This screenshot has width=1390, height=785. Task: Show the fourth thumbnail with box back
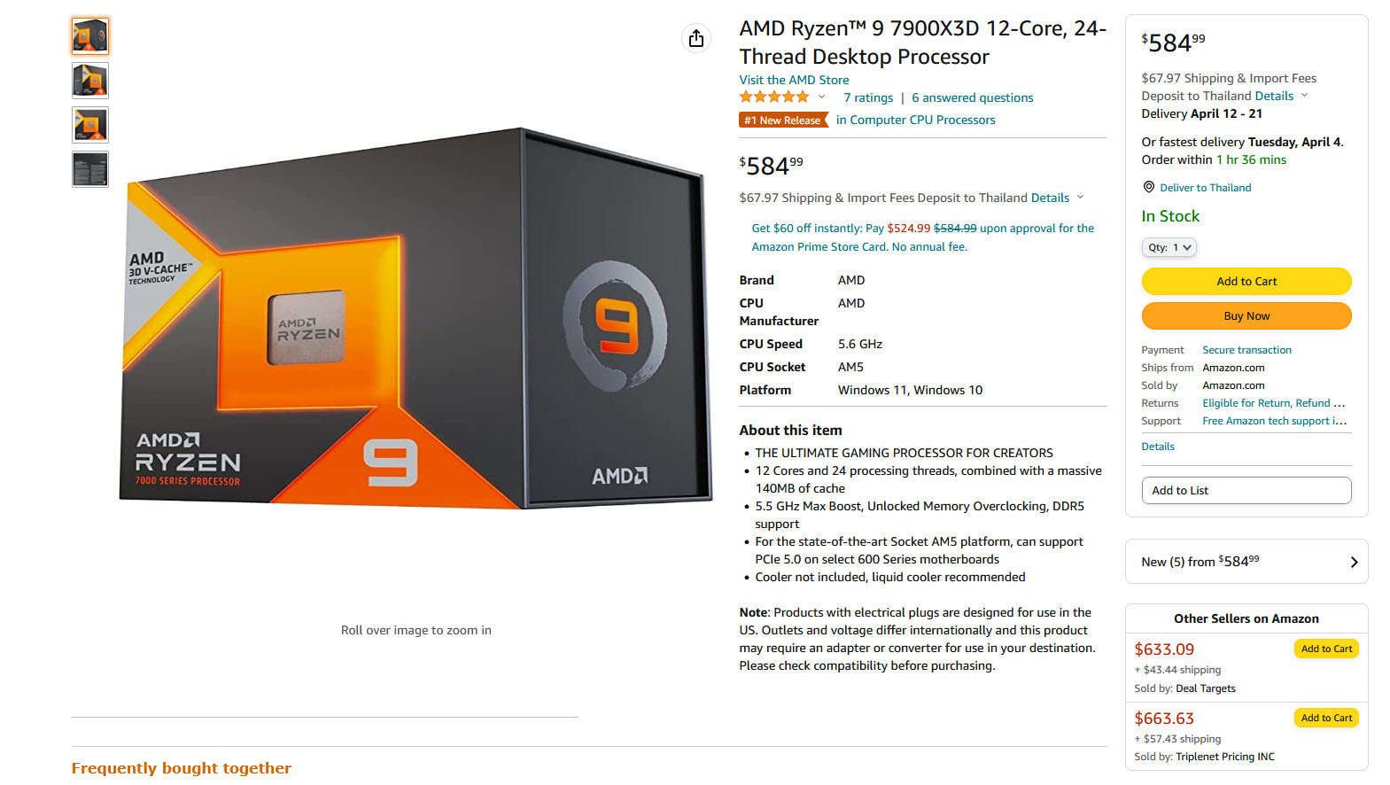tap(90, 169)
